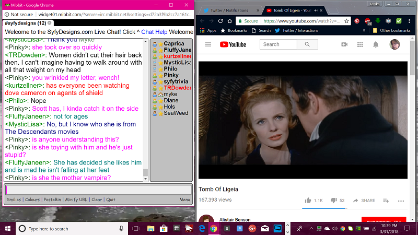
Task: Mute the Tomb Of Ligeia tab audio icon
Action: click(316, 10)
